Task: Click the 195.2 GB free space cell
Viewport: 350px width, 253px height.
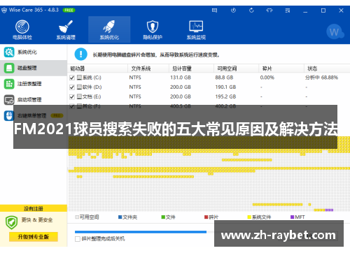Action: (x=225, y=96)
